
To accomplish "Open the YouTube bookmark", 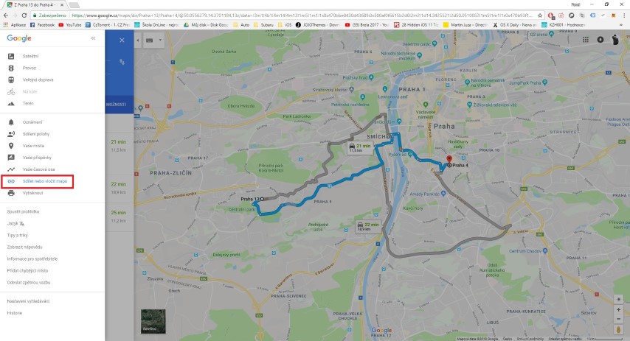I will click(x=70, y=25).
